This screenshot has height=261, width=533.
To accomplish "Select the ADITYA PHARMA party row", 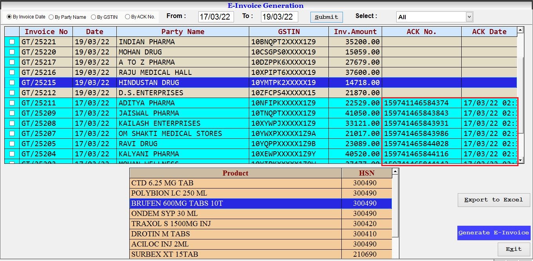I will (x=261, y=103).
